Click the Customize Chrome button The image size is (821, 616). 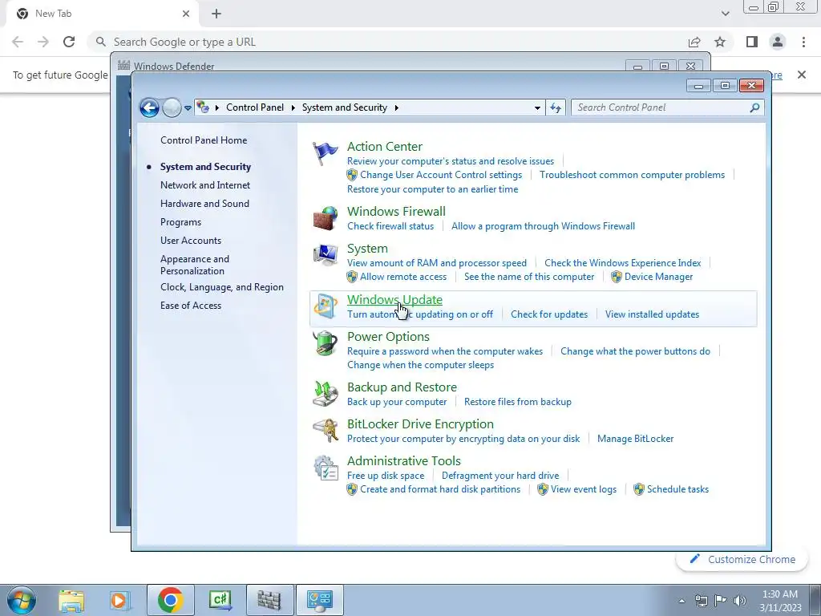pos(742,559)
